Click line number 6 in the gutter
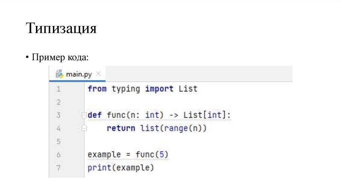The image size is (341, 191). [59, 155]
